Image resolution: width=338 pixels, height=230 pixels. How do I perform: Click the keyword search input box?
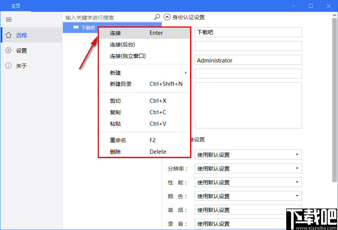click(107, 17)
